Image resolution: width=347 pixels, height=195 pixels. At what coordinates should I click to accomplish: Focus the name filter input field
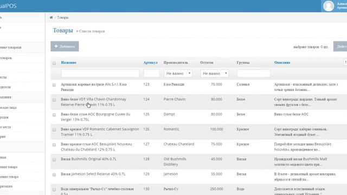pyautogui.click(x=100, y=74)
